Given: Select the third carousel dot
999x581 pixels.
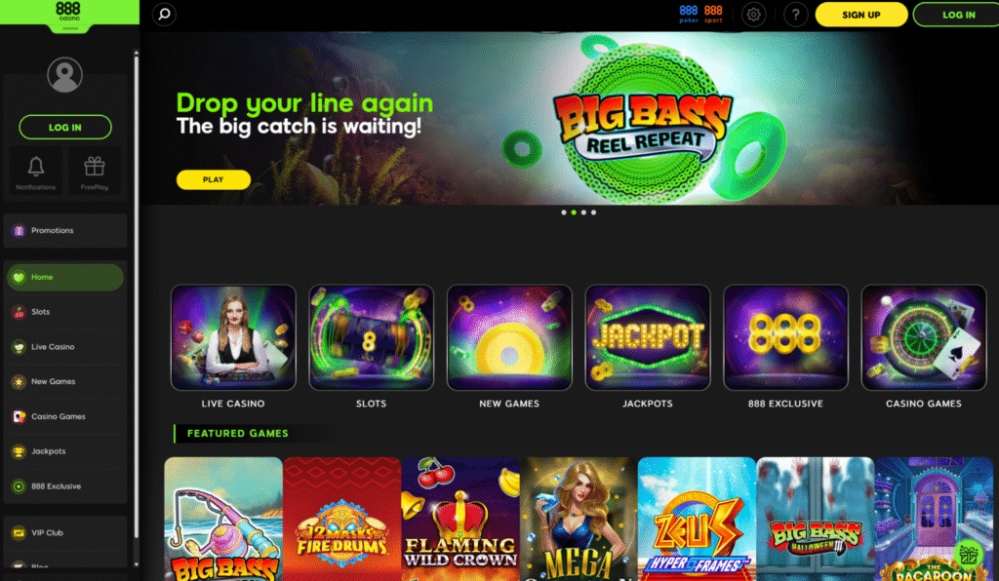Looking at the screenshot, I should [x=583, y=213].
